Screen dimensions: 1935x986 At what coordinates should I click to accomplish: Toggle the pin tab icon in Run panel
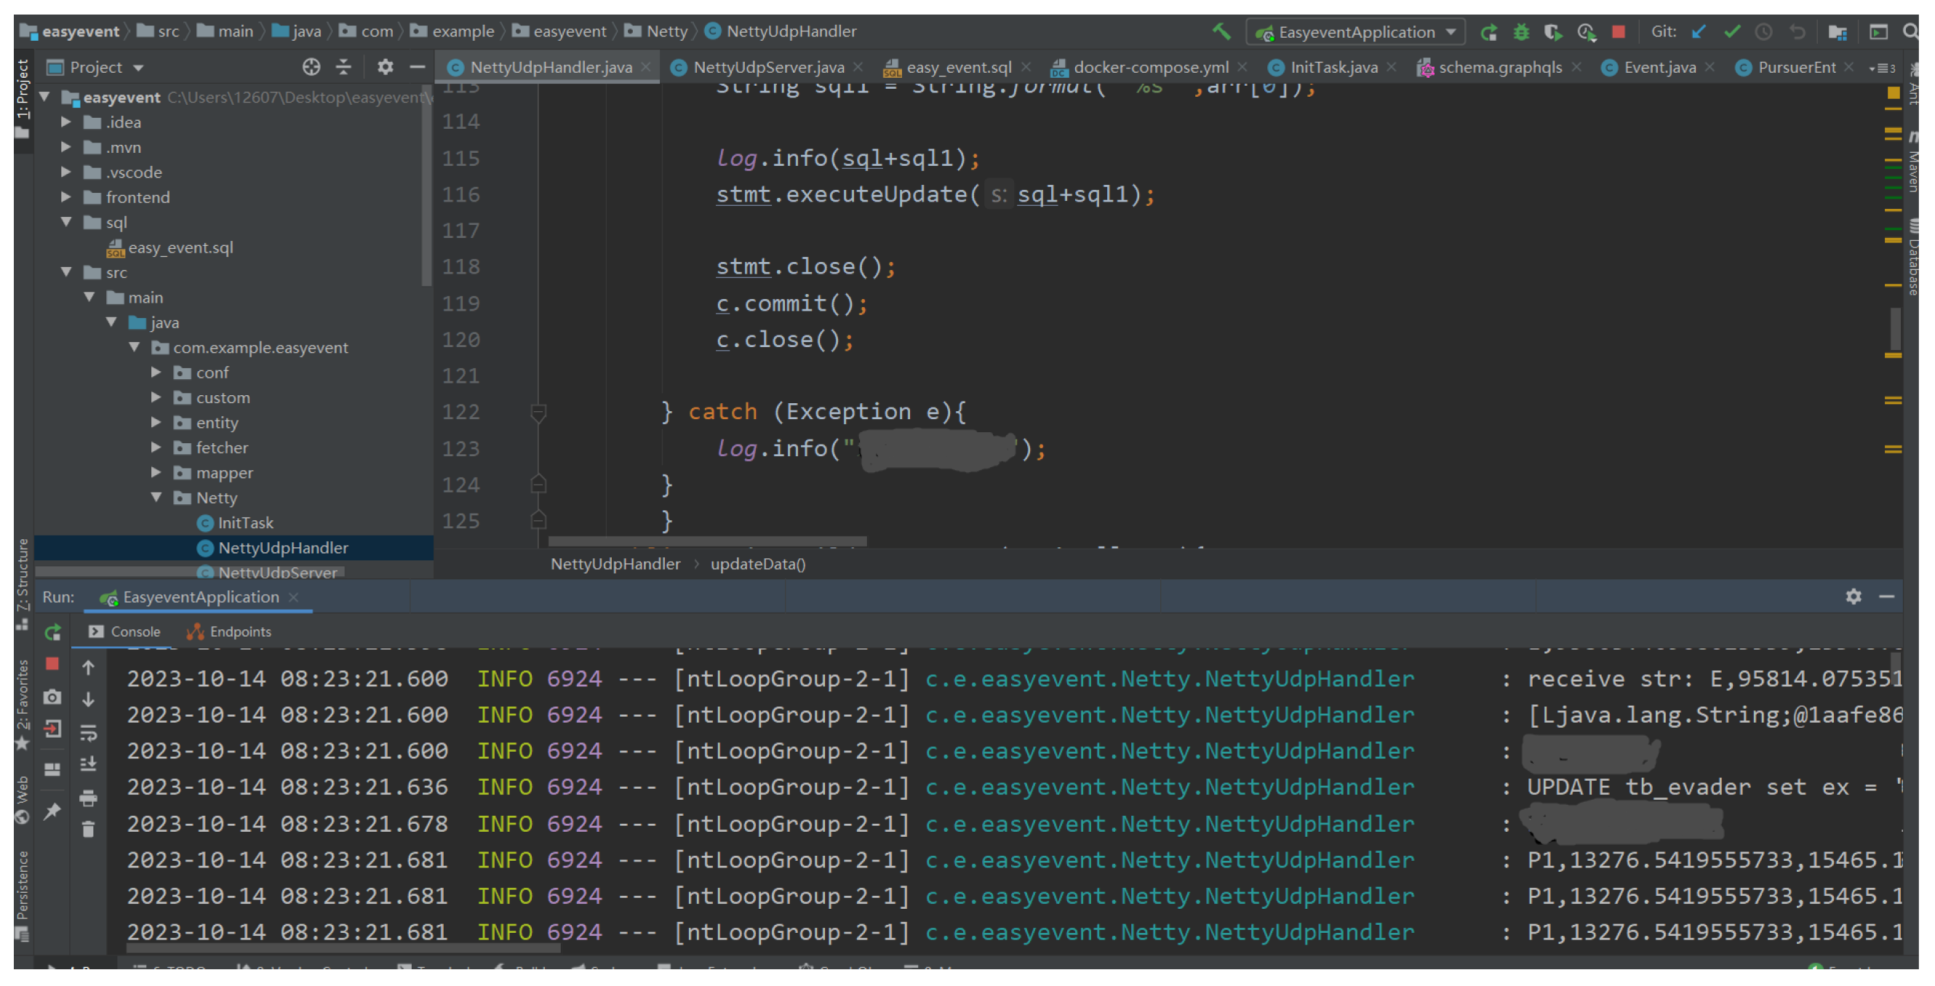click(52, 811)
